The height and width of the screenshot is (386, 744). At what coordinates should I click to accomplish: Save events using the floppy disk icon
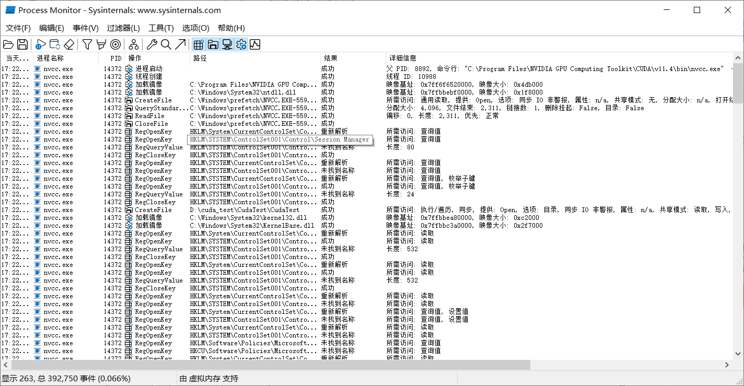point(22,44)
